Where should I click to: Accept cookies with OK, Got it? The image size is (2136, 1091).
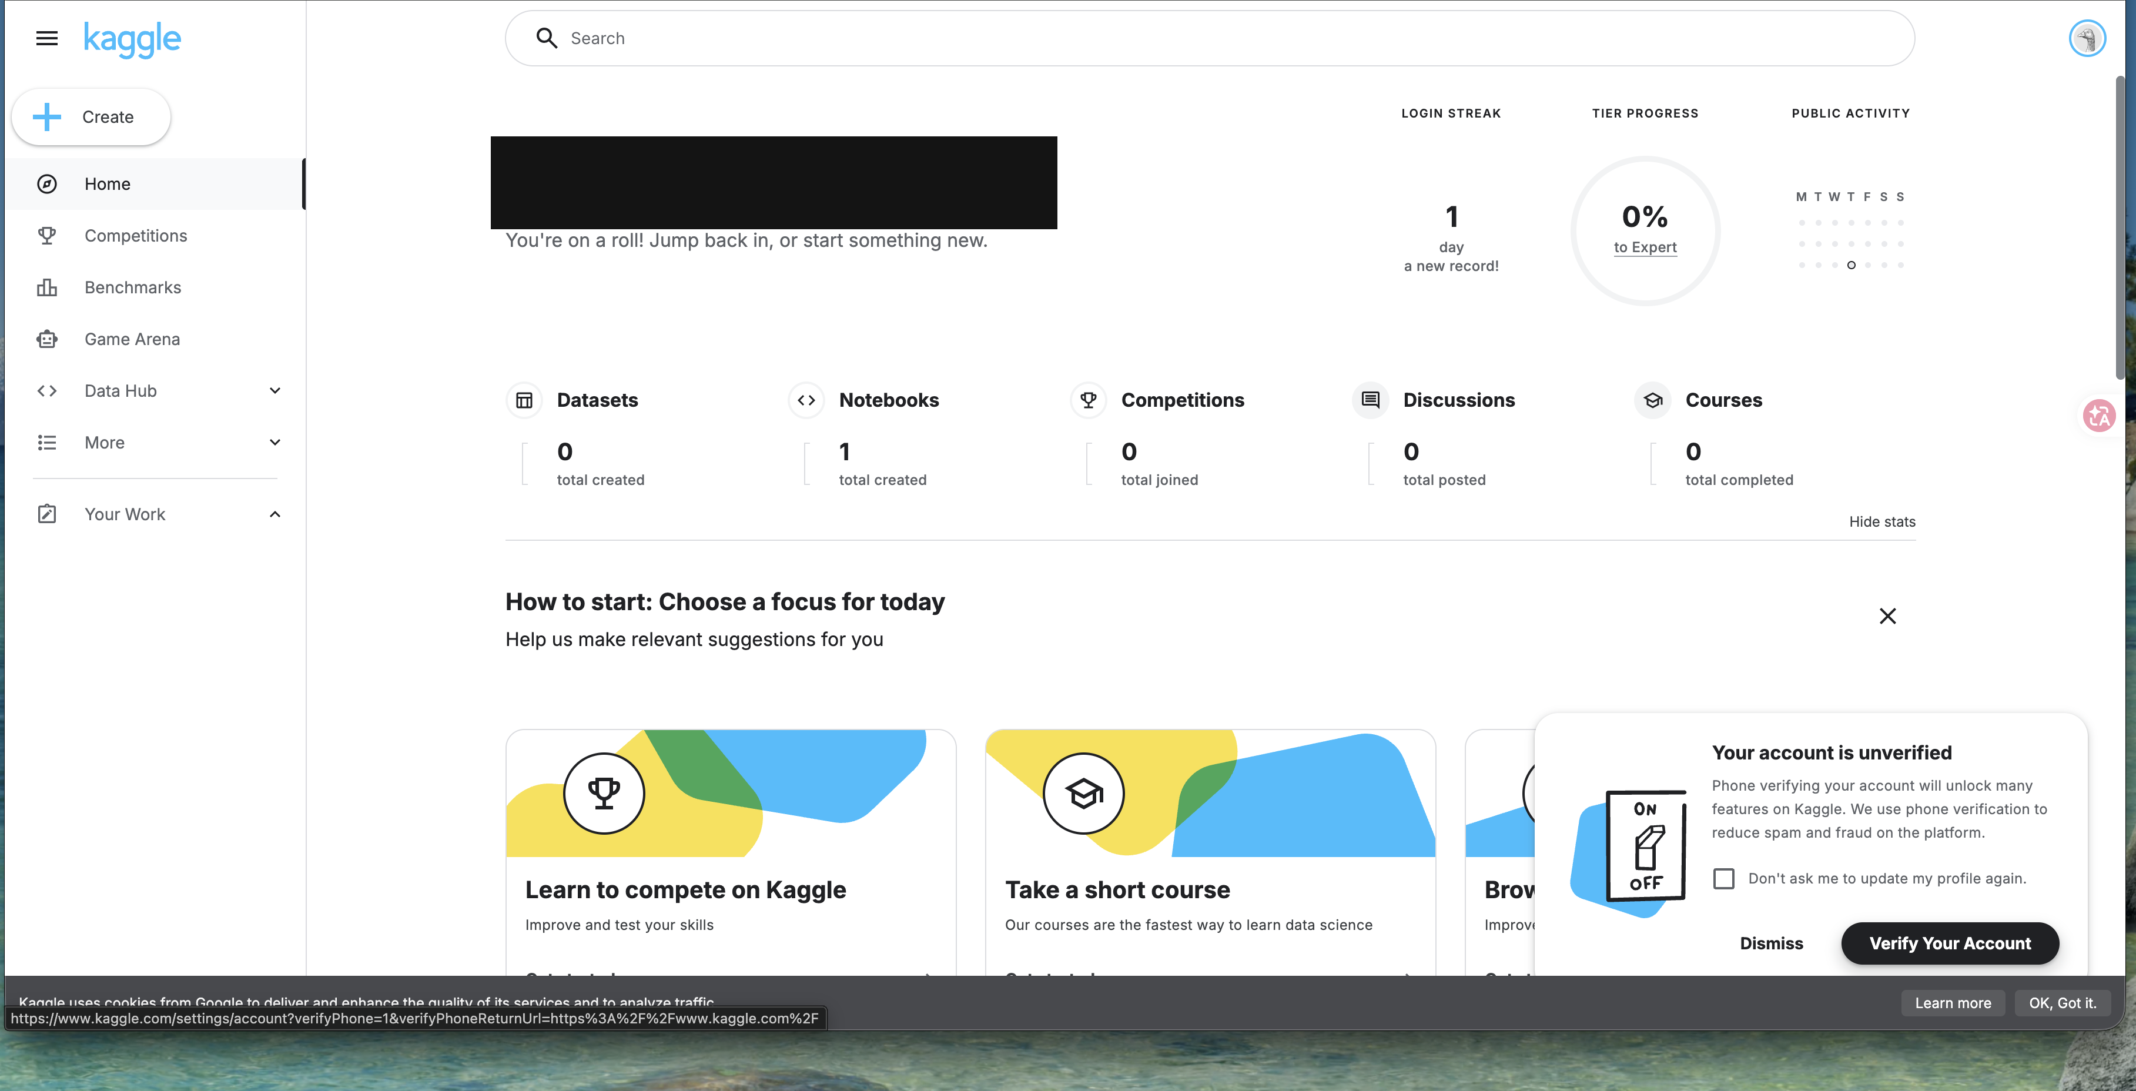click(2062, 1003)
